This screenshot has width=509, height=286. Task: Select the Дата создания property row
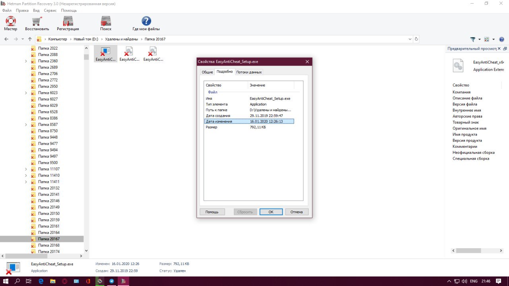pyautogui.click(x=249, y=116)
